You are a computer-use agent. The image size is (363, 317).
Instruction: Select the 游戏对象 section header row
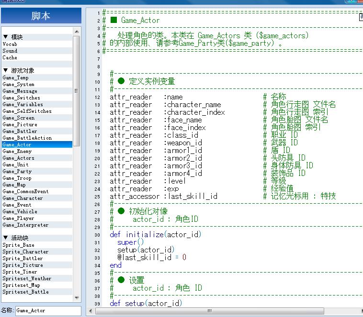click(37, 71)
